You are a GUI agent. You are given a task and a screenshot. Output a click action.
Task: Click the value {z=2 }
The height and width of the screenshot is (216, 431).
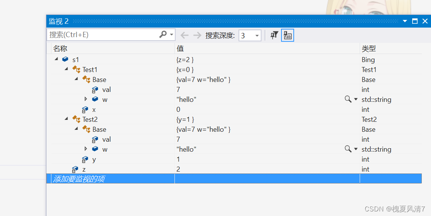coord(185,60)
